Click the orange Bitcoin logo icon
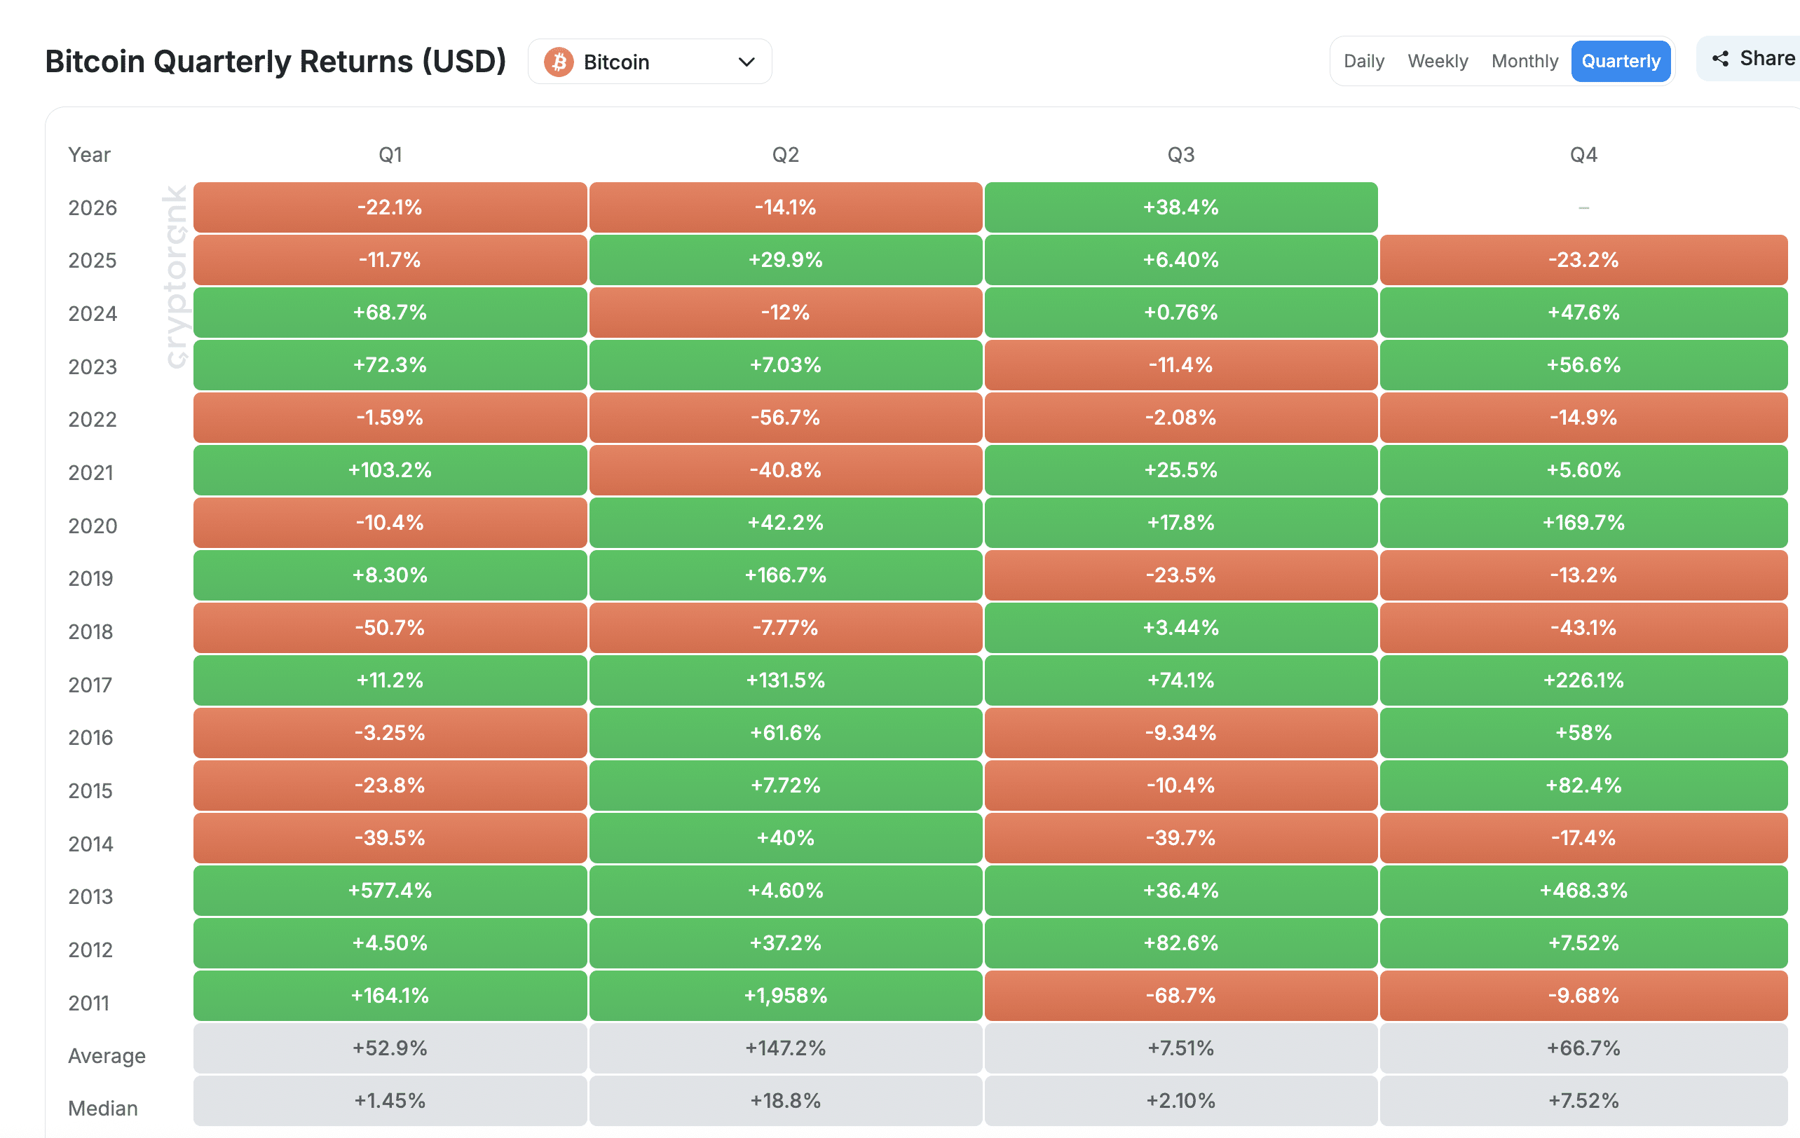The width and height of the screenshot is (1800, 1138). (x=559, y=62)
